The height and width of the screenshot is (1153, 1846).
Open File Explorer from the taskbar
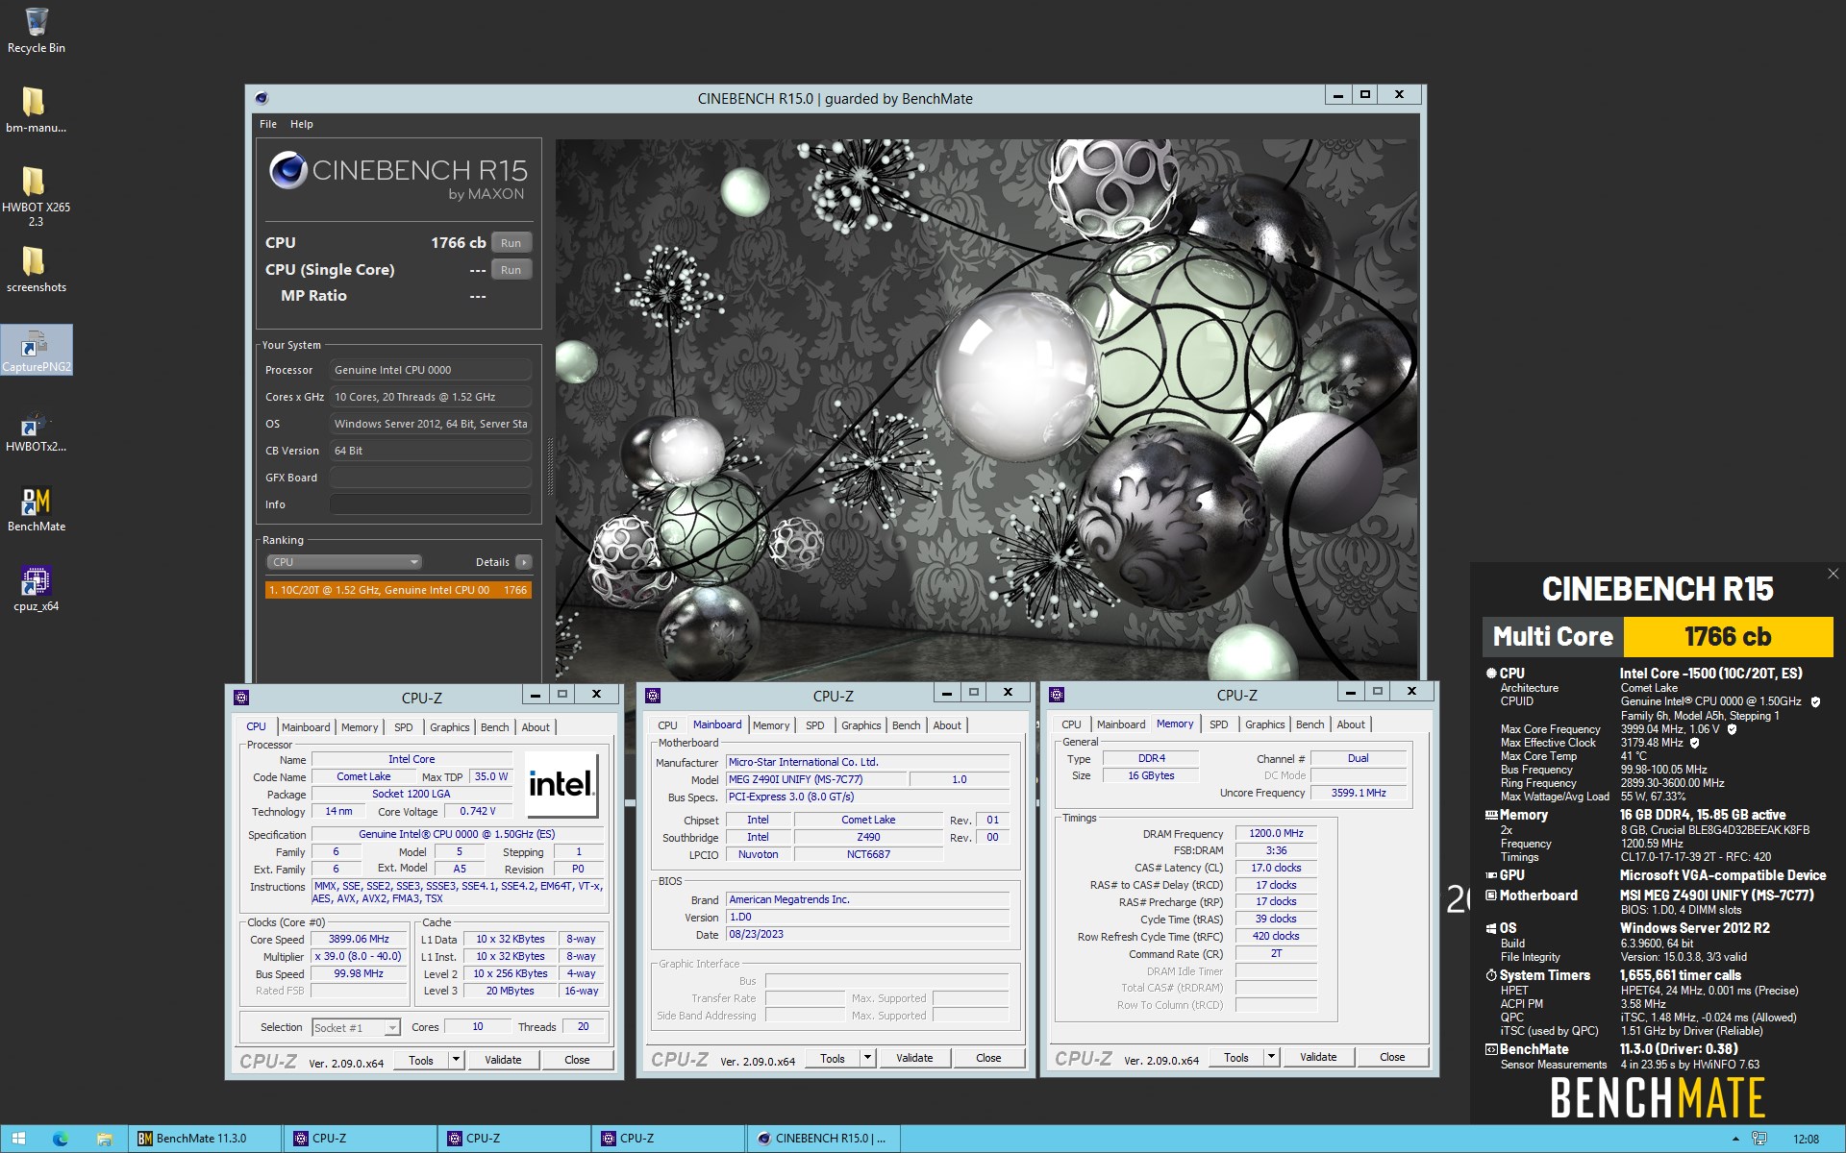[104, 1139]
